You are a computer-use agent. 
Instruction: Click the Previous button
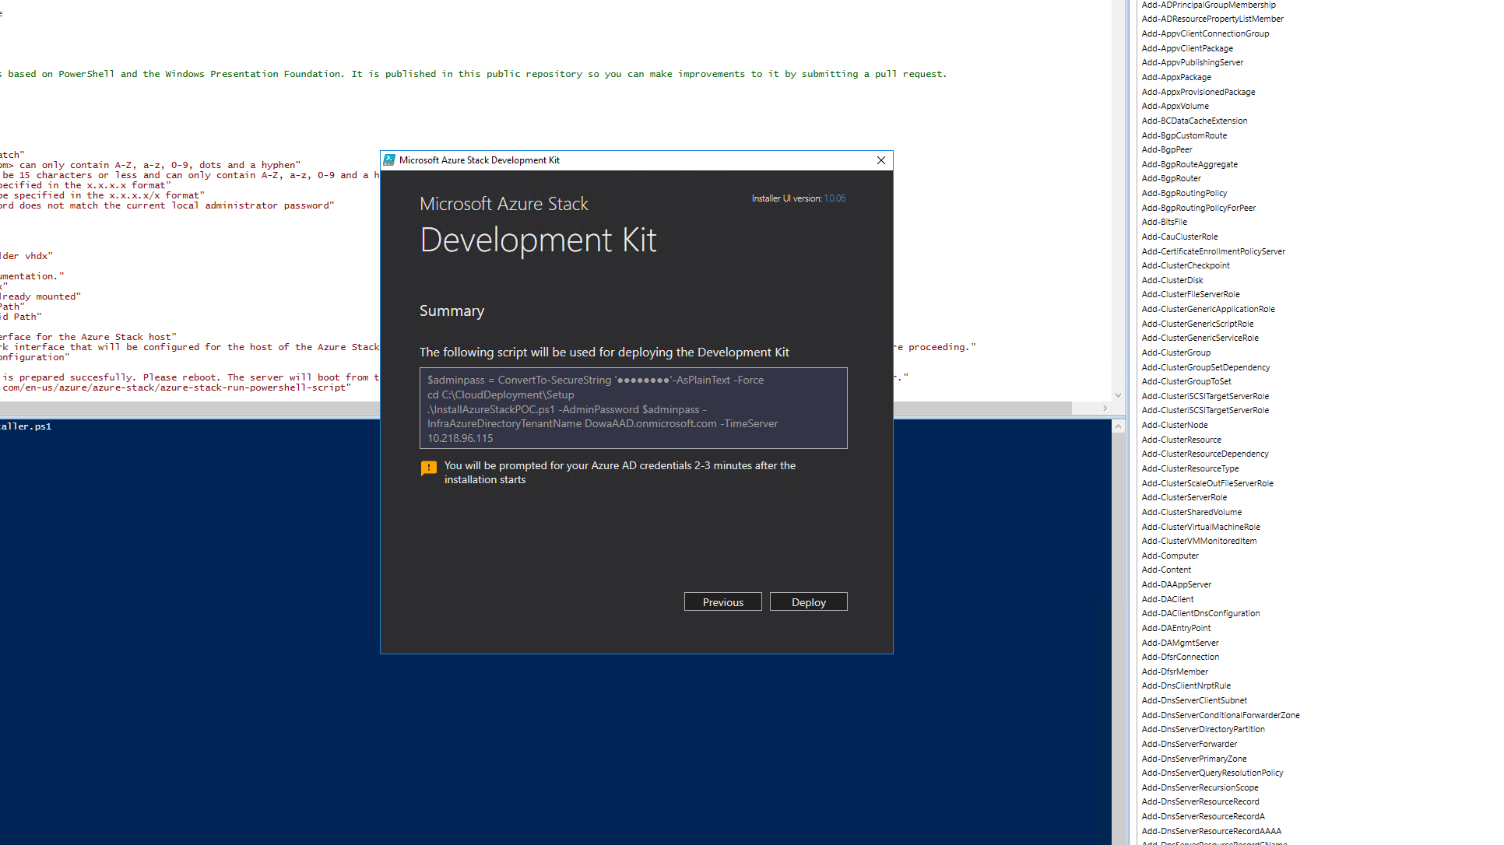pos(722,602)
